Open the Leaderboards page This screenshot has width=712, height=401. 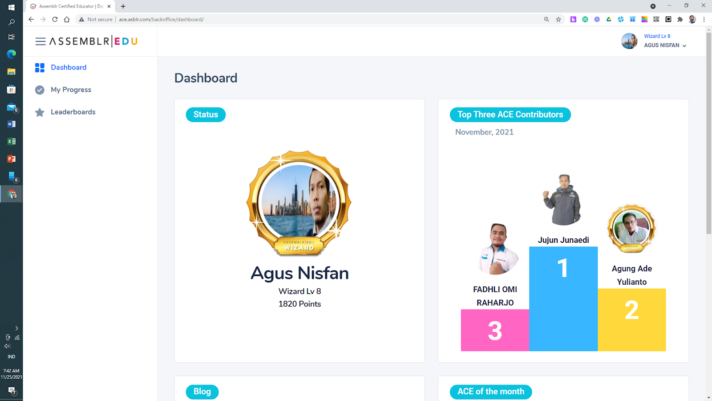coord(73,112)
